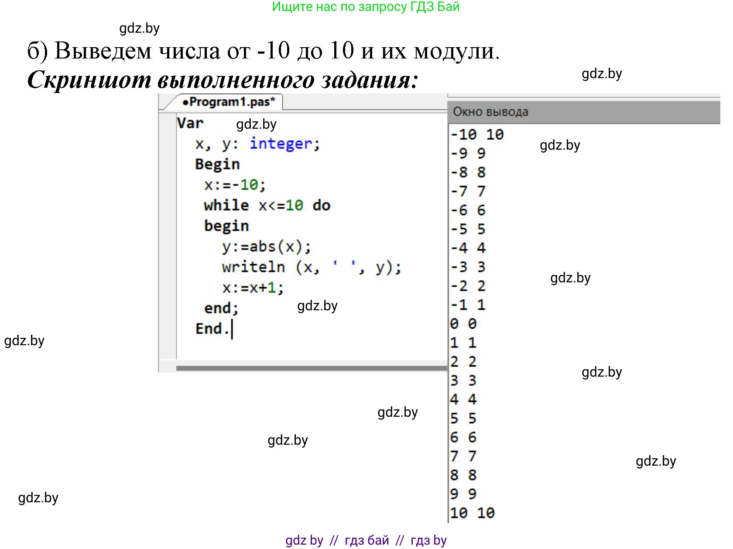This screenshot has height=549, width=733.
Task: Select the first output line -10 10
Action: [477, 134]
